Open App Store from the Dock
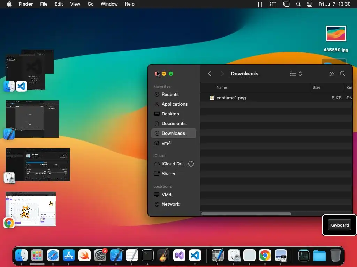357x267 pixels. 69,256
